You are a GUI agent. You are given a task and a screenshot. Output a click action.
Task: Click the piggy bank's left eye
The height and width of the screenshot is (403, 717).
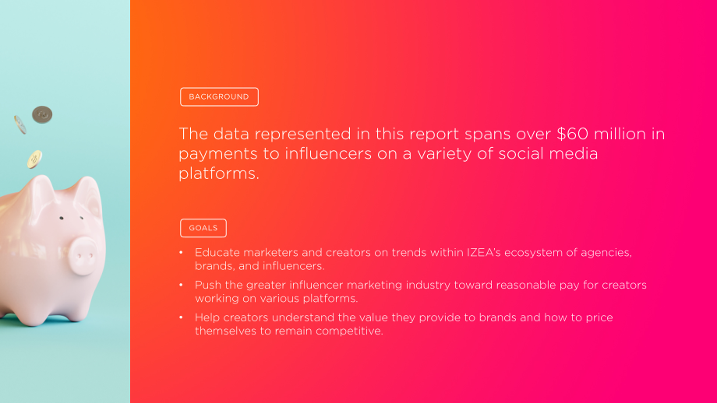(x=62, y=218)
